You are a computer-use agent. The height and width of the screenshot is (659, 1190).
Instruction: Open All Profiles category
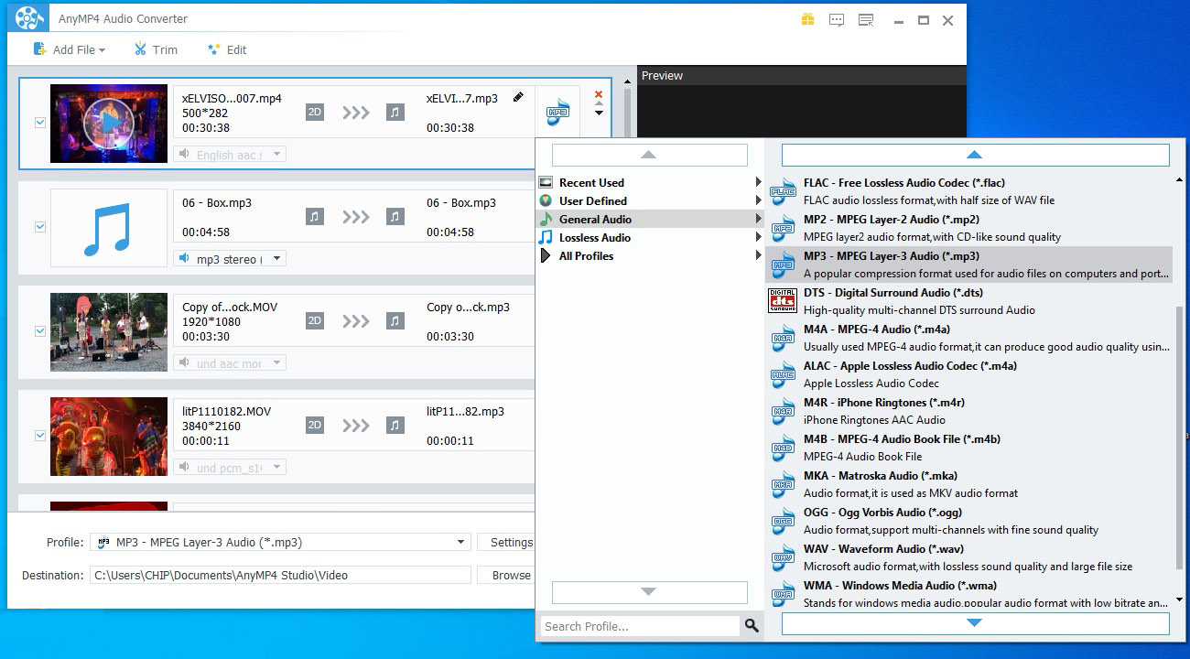[x=650, y=255]
